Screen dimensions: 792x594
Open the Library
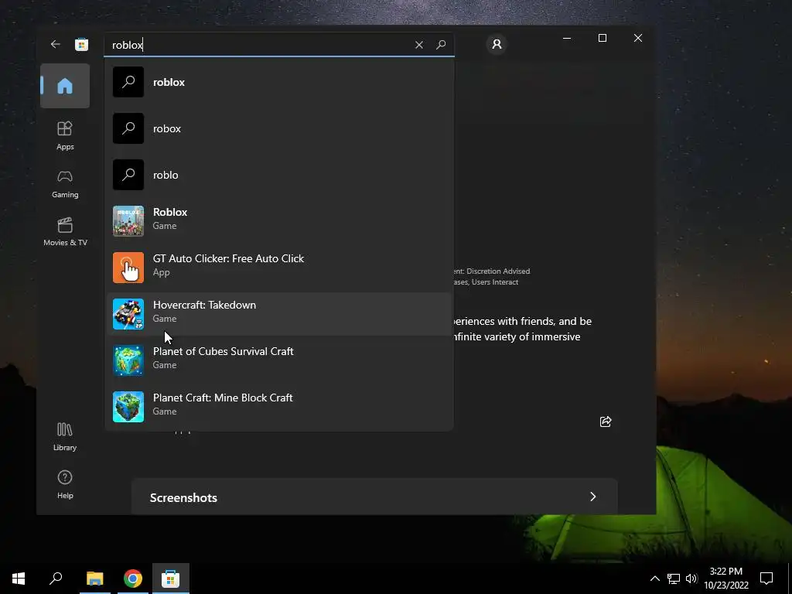pyautogui.click(x=65, y=436)
